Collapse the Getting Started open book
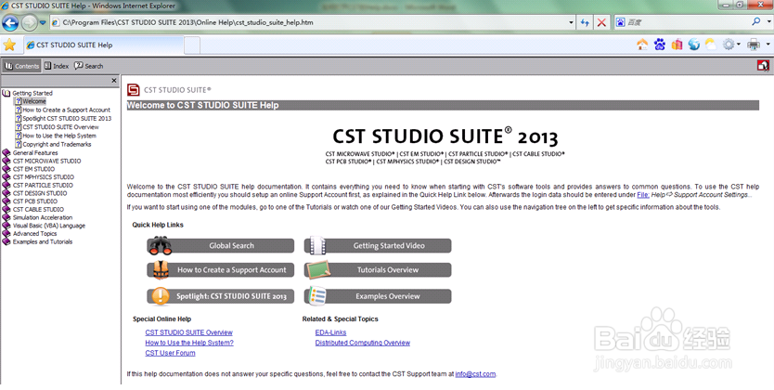Image resolution: width=774 pixels, height=390 pixels. pos(6,93)
